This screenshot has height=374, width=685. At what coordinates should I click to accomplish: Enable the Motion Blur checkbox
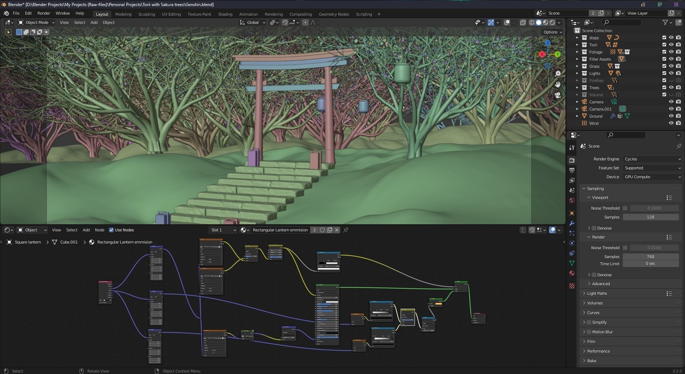589,332
